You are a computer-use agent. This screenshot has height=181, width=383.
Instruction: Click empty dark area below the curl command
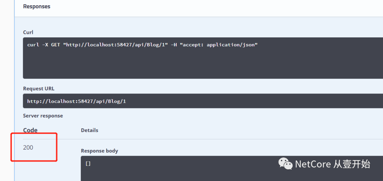[x=177, y=65]
